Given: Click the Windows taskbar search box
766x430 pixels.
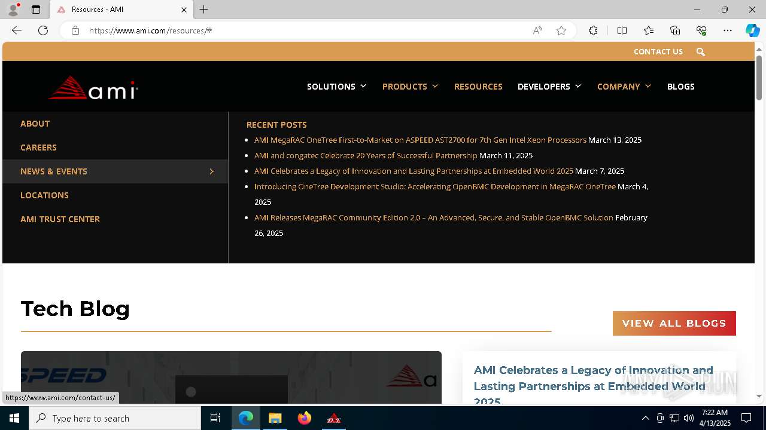Looking at the screenshot, I should 115,418.
